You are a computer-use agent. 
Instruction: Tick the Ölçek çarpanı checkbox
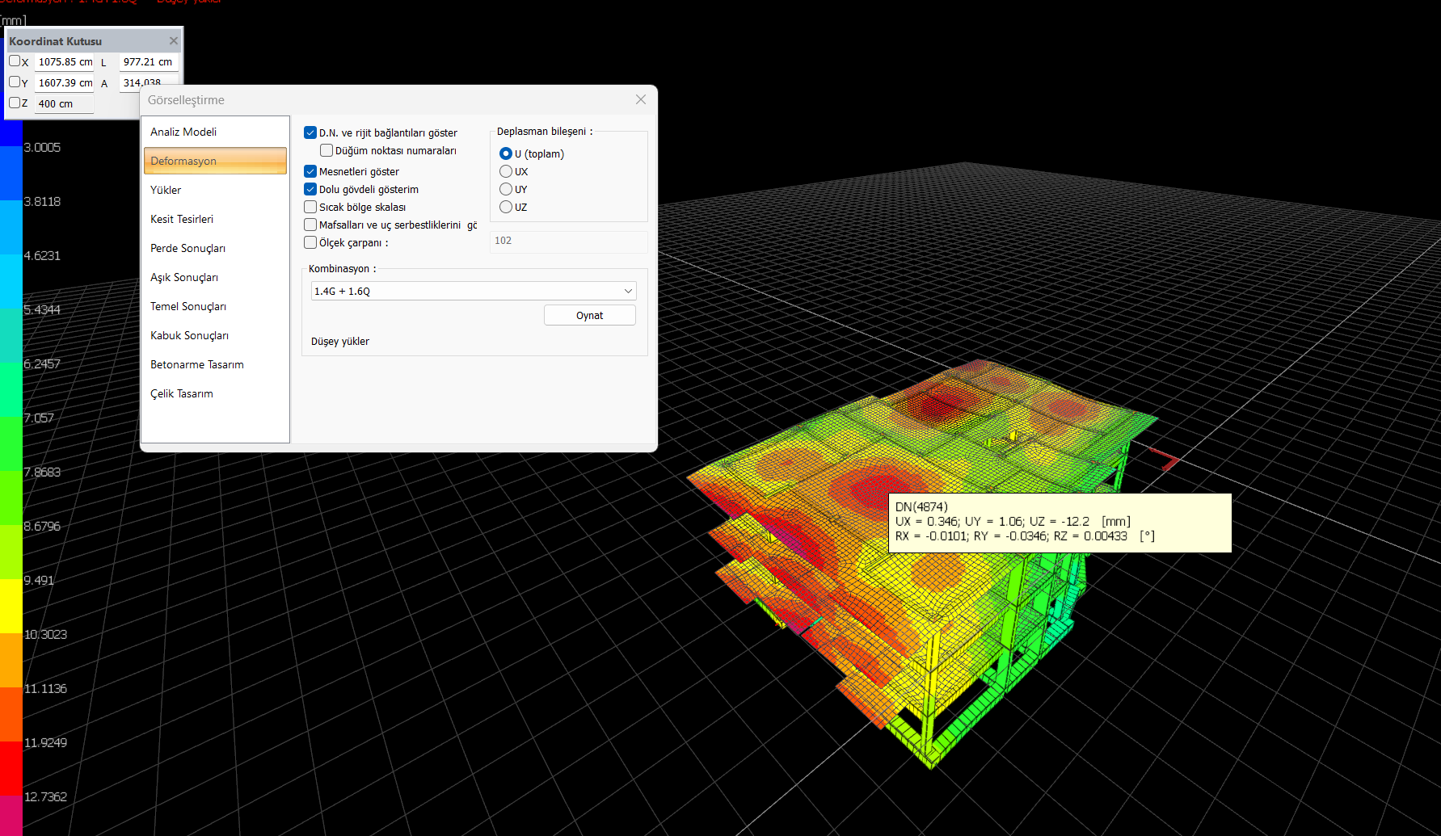pos(310,242)
